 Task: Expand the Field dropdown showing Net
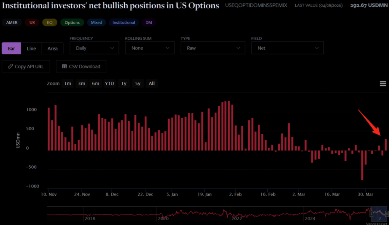(x=288, y=48)
